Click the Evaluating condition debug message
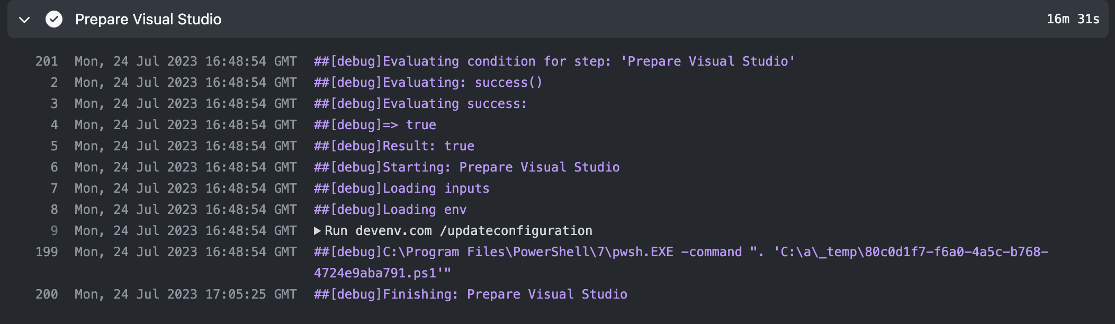The image size is (1115, 324). click(x=553, y=61)
